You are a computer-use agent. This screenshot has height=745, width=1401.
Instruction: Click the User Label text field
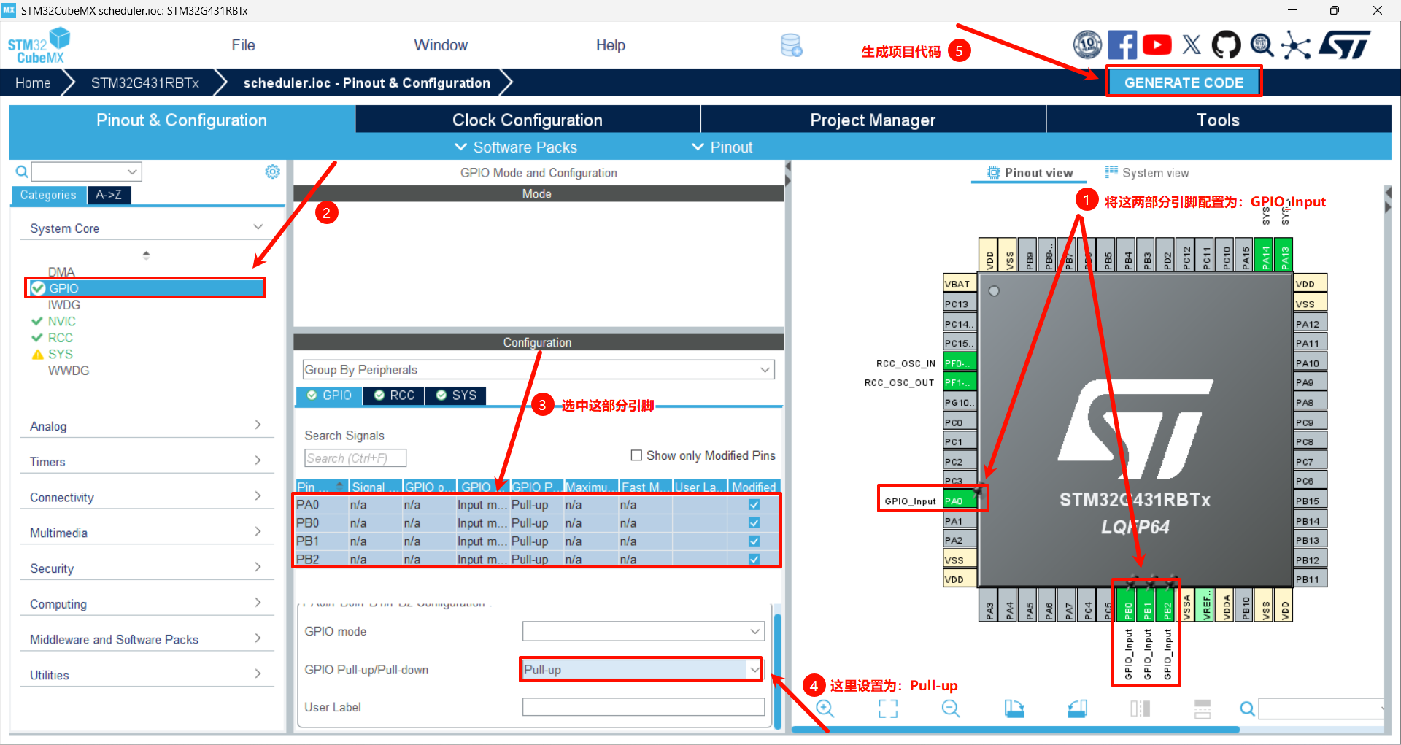[x=643, y=707]
